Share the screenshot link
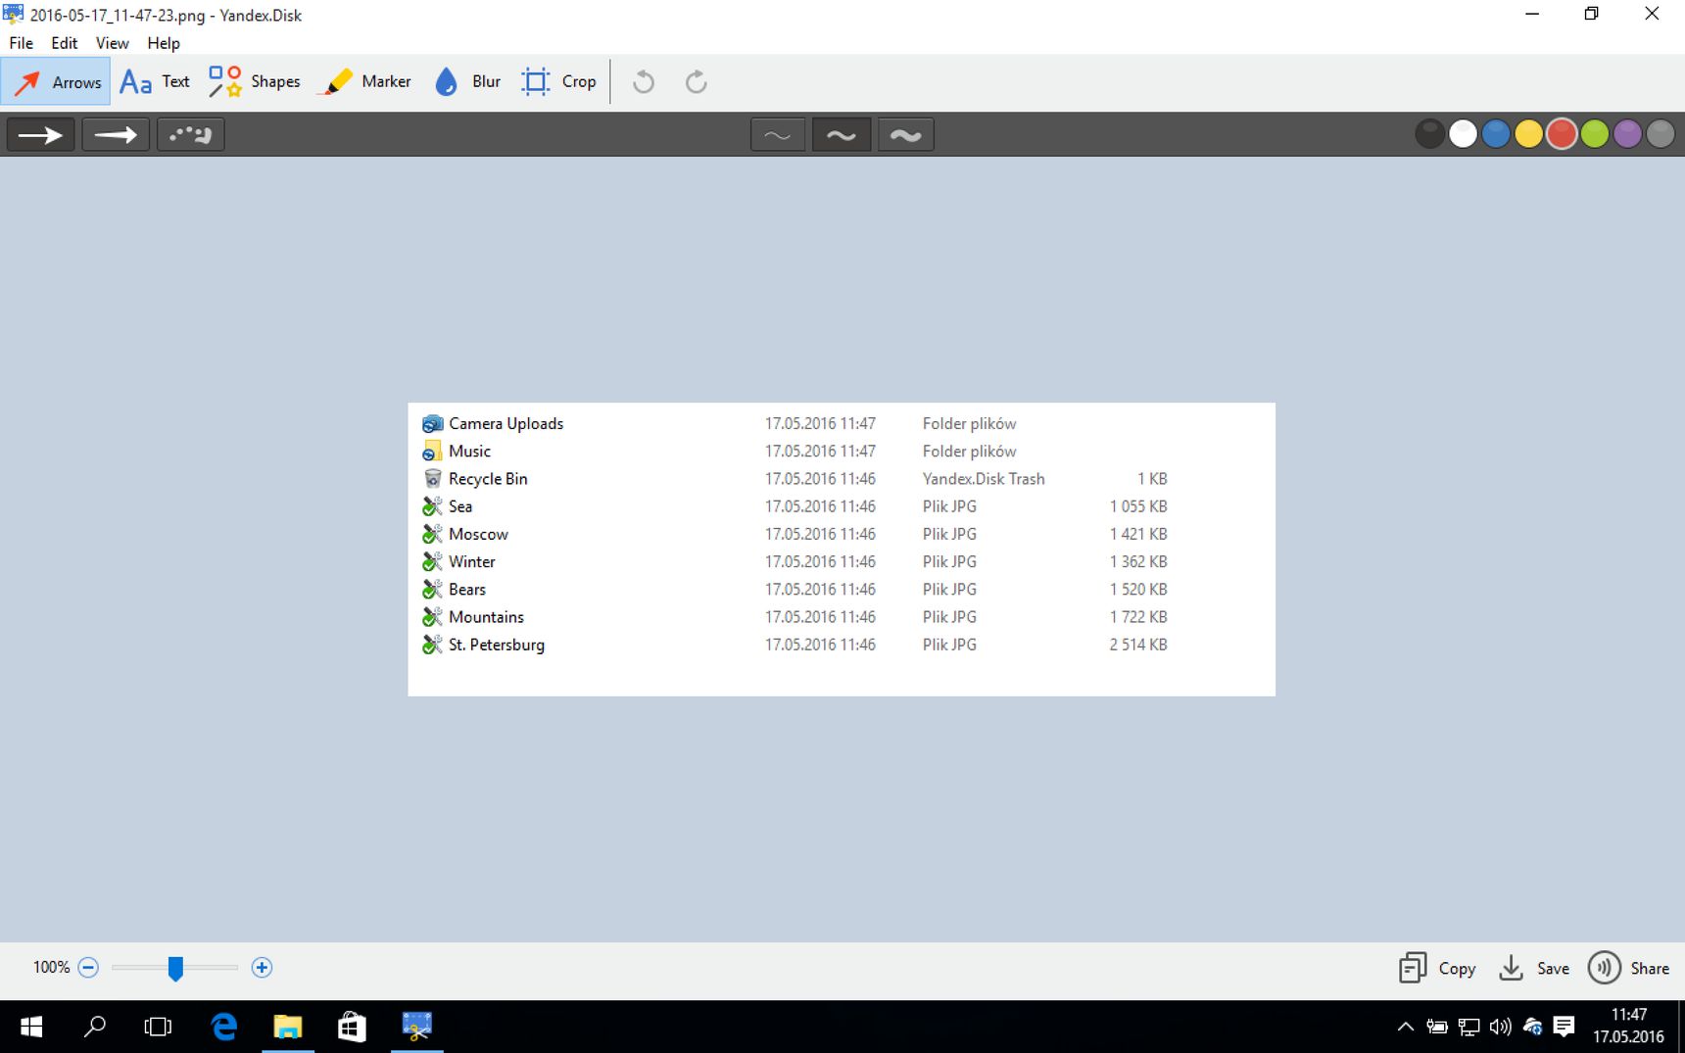Image resolution: width=1685 pixels, height=1053 pixels. coord(1628,968)
